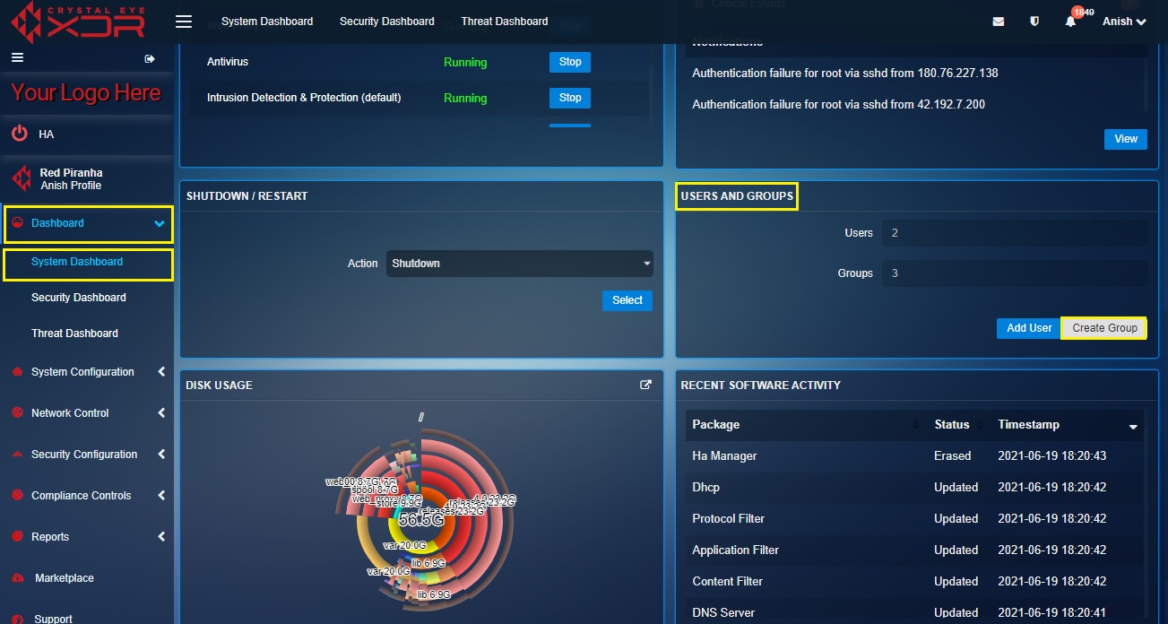Click the Support icon in sidebar
Image resolution: width=1168 pixels, height=624 pixels.
tap(17, 618)
